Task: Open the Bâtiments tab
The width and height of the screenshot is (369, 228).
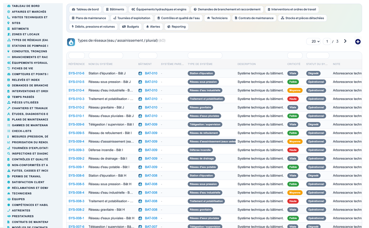Action: (x=115, y=9)
